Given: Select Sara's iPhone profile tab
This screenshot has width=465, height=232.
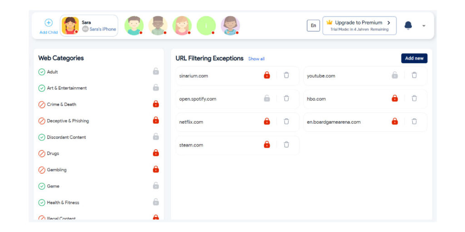Looking at the screenshot, I should [89, 26].
